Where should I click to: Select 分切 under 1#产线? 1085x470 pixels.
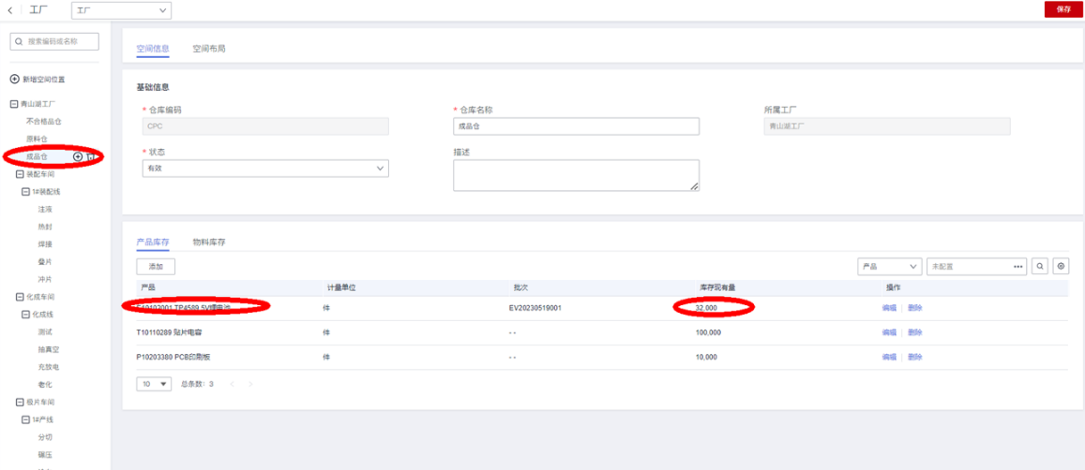click(x=45, y=437)
